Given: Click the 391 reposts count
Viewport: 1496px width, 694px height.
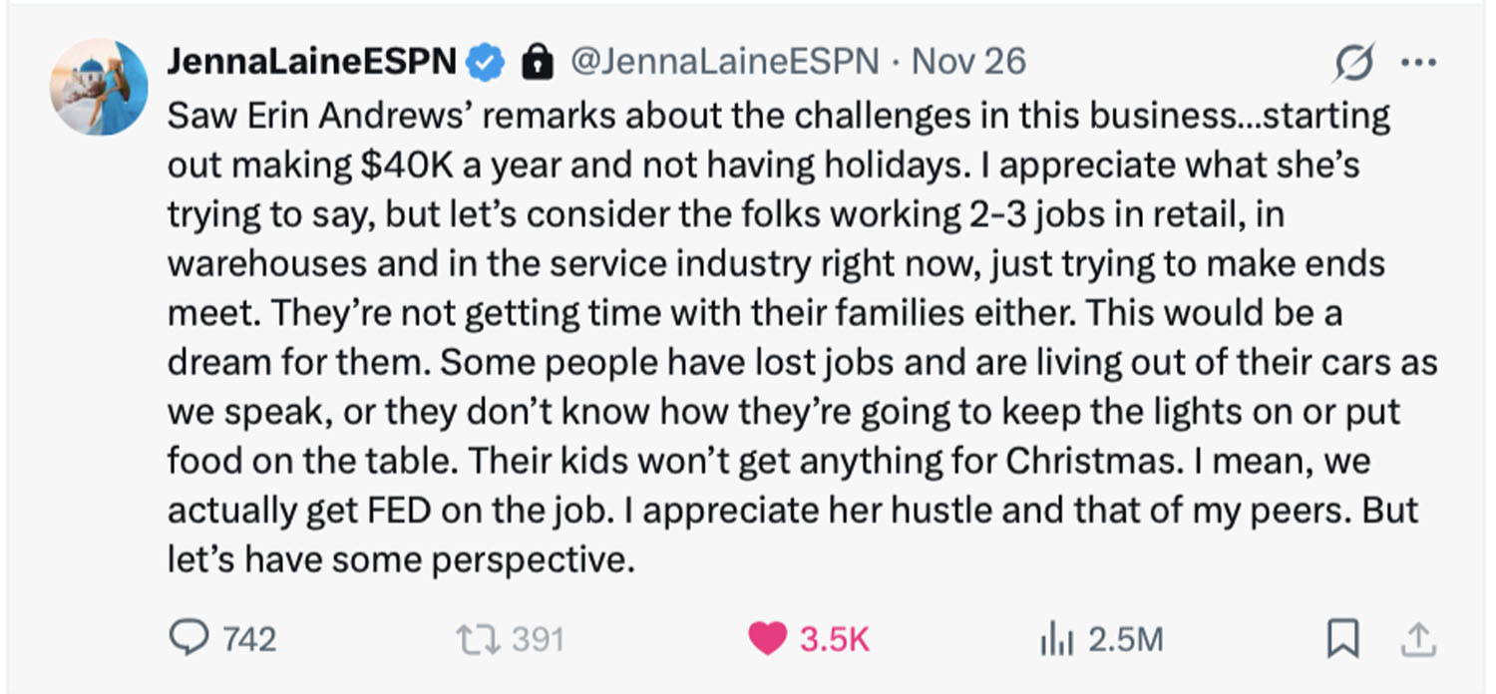Looking at the screenshot, I should (537, 639).
